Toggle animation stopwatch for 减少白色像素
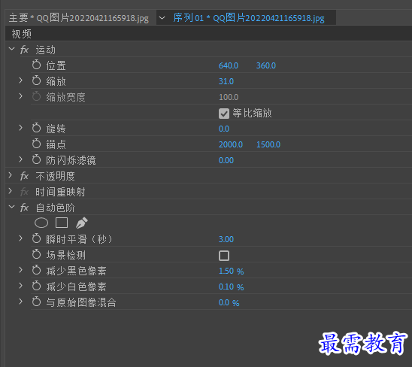412x367 pixels. pos(36,286)
